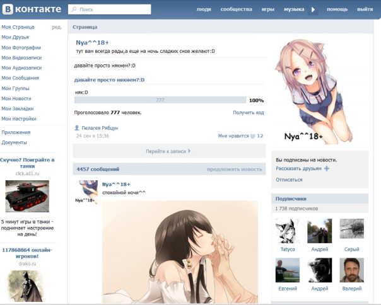Click the предложить новость link
Screen dimensions: 381x305
tap(234, 169)
